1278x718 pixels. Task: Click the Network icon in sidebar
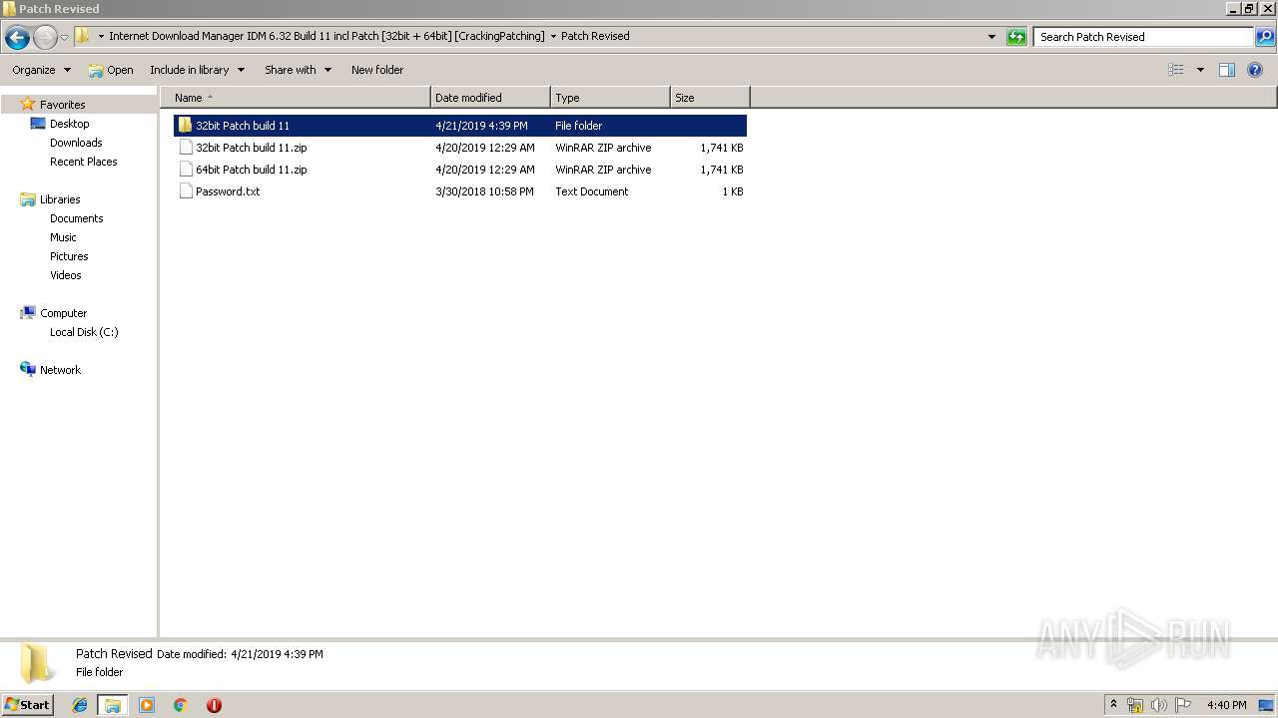(28, 369)
